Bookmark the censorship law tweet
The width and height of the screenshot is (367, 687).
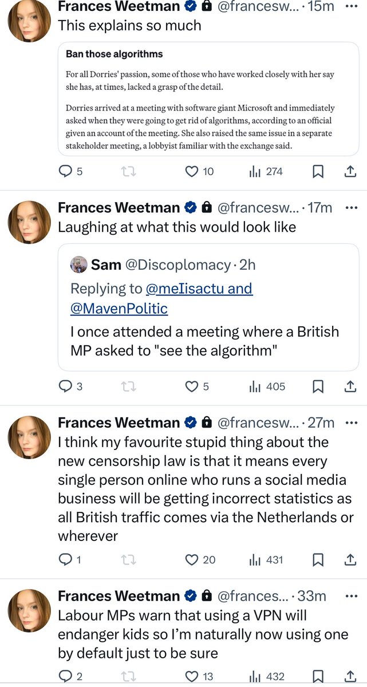(318, 559)
